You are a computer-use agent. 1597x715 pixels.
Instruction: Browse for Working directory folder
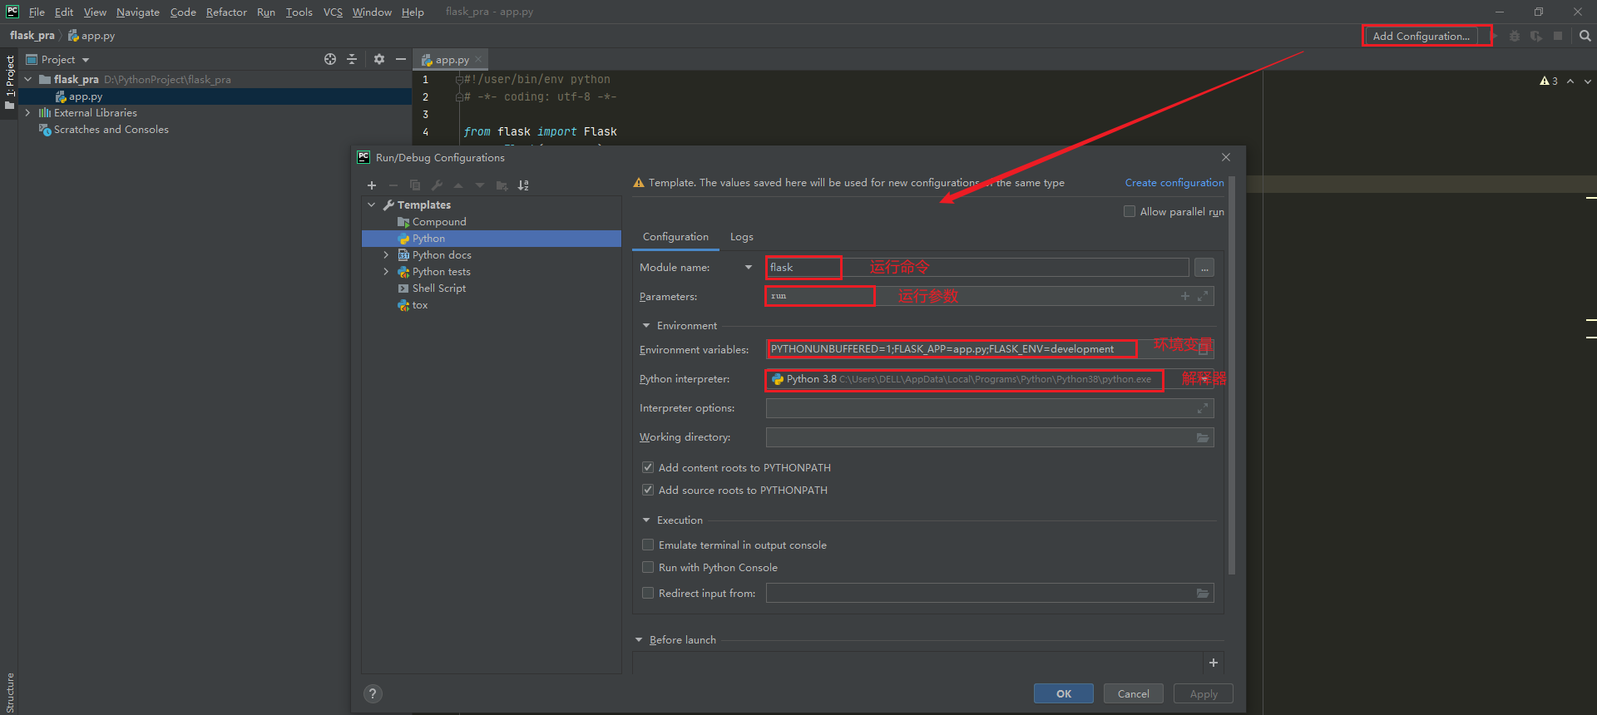coord(1203,437)
